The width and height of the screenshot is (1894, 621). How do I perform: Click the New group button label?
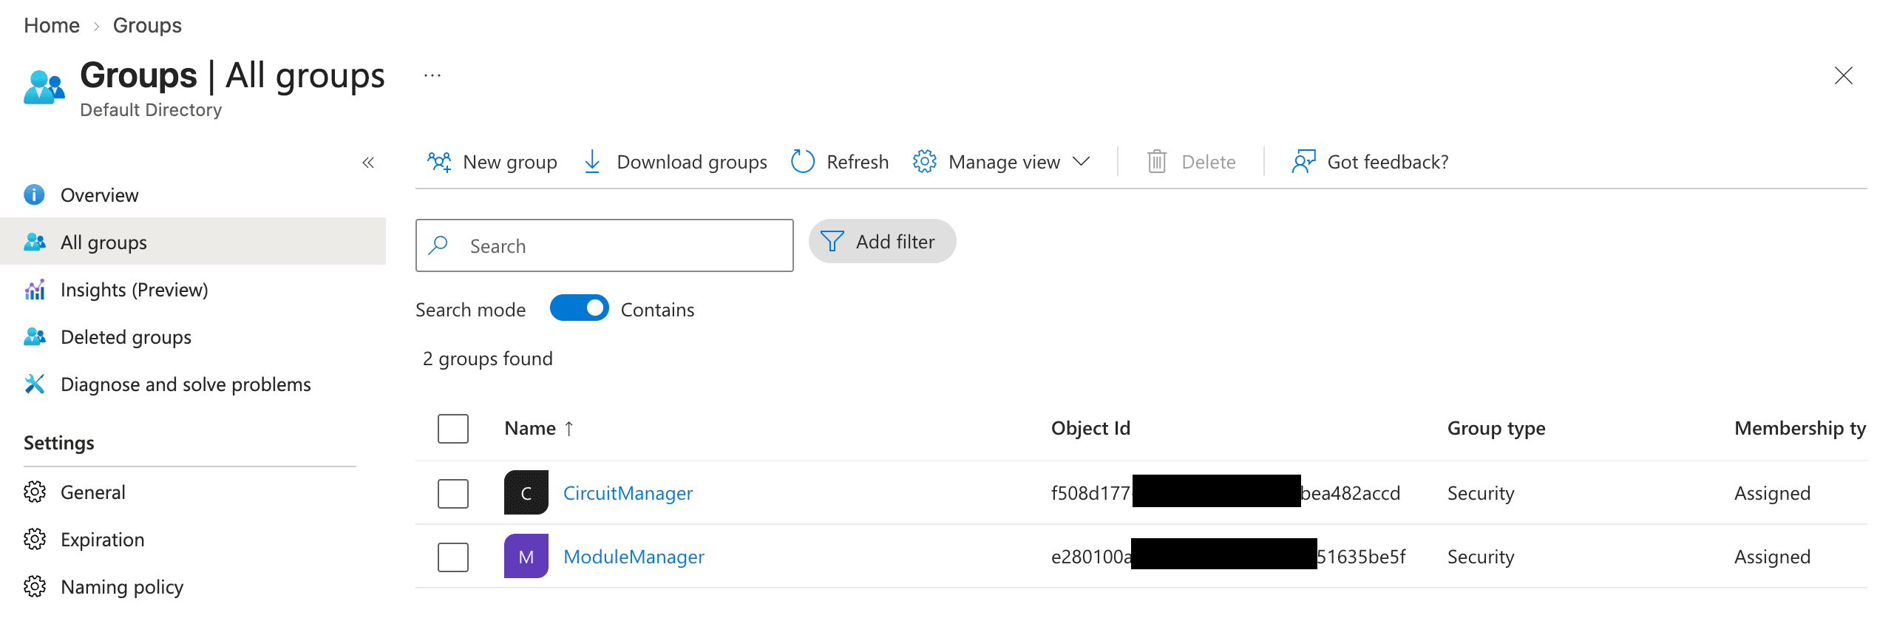coord(510,162)
